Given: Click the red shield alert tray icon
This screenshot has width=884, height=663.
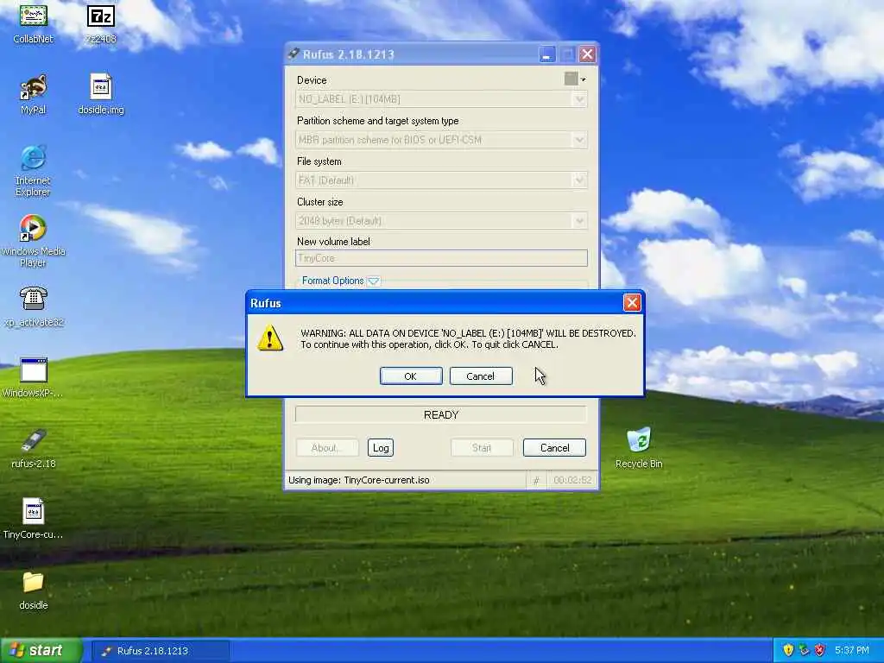Looking at the screenshot, I should [820, 650].
